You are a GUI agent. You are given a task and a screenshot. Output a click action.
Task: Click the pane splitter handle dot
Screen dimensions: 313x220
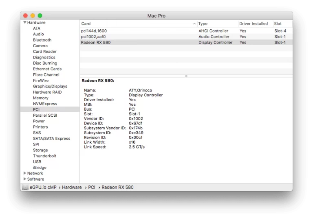[186, 76]
